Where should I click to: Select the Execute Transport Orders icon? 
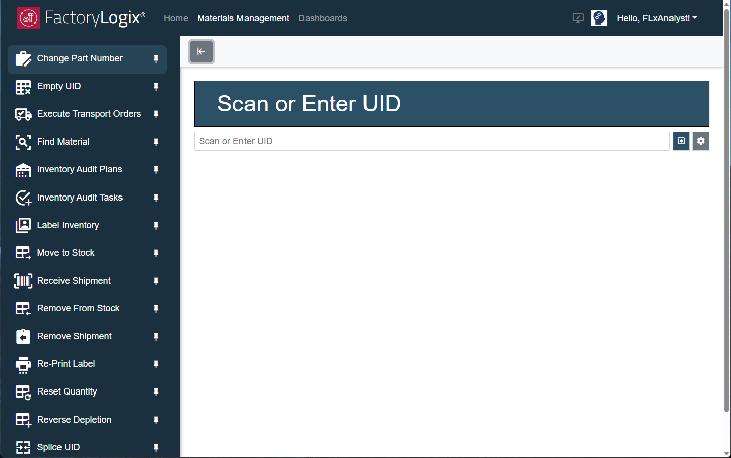(x=23, y=114)
